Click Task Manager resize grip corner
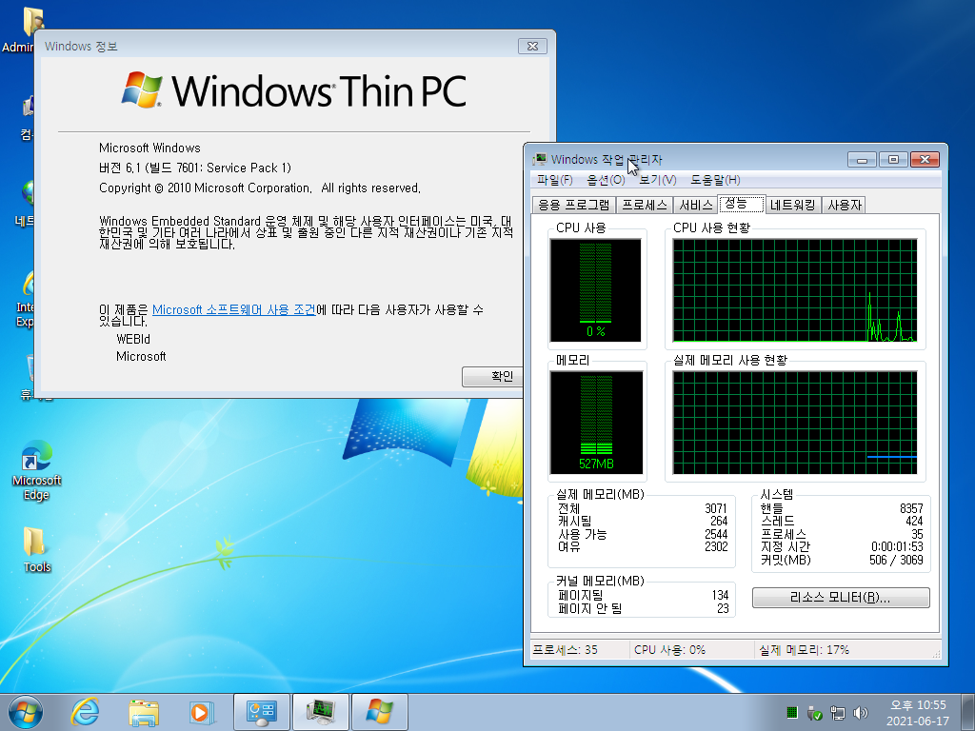The image size is (975, 731). point(937,654)
